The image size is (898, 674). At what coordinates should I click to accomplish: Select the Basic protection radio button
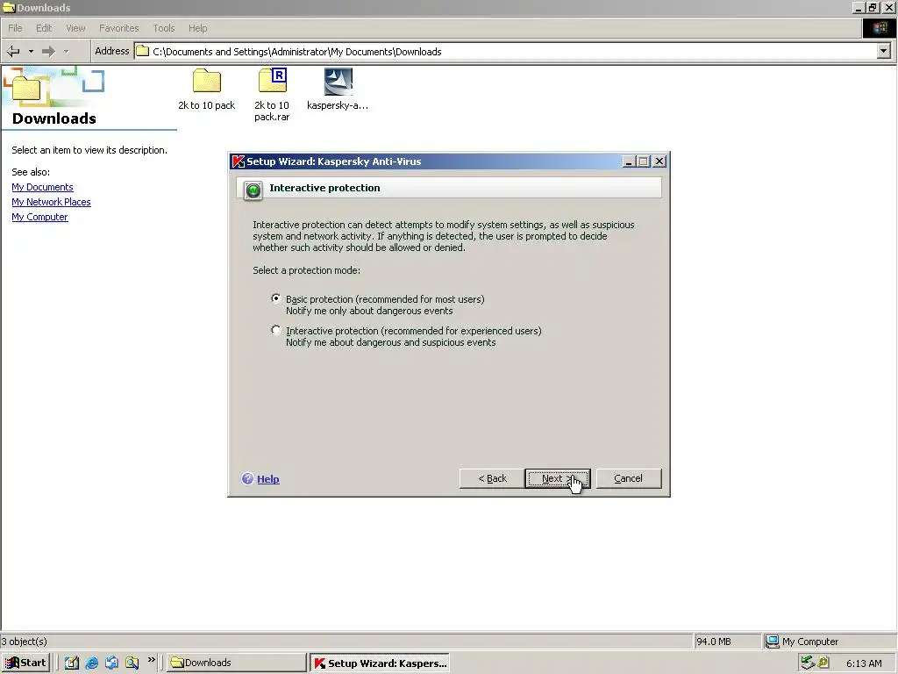tap(276, 298)
